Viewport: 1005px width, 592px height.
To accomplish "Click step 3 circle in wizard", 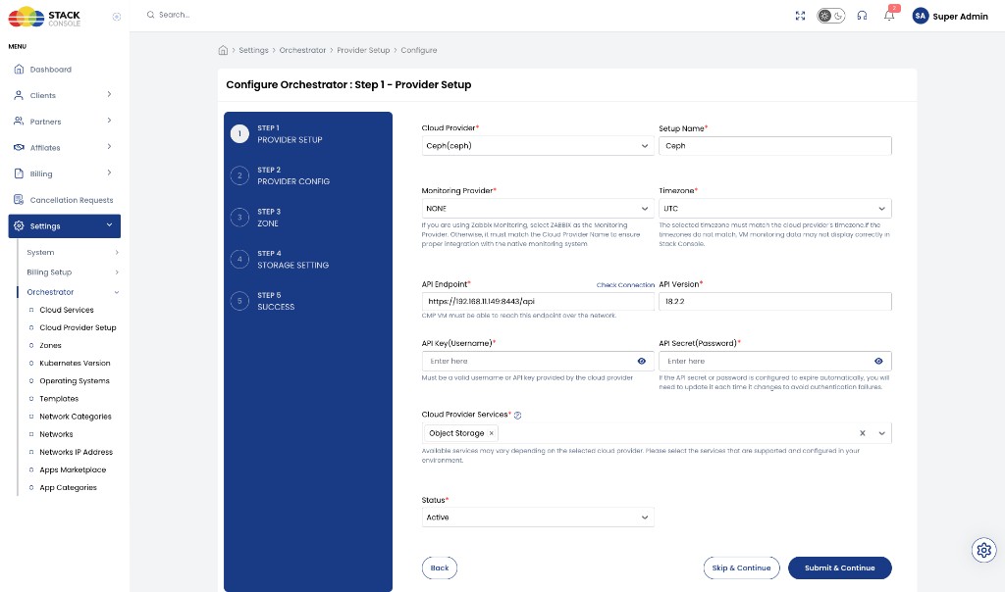I will 239,218.
